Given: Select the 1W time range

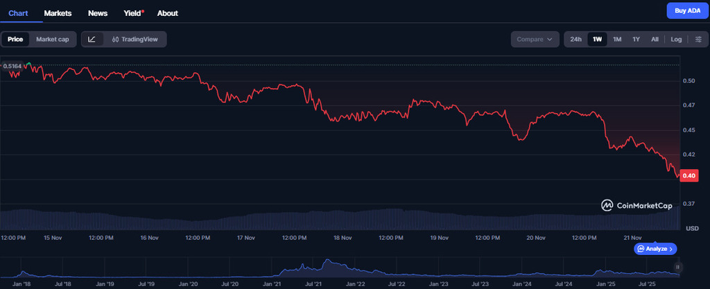Looking at the screenshot, I should 596,40.
